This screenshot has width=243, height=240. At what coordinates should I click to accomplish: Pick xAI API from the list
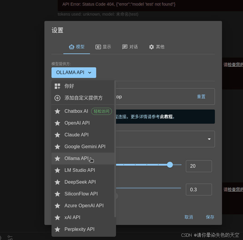point(83,218)
